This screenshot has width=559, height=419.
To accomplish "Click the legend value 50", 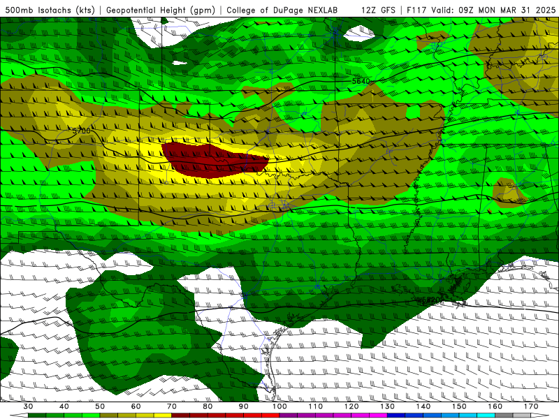I will pos(100,406).
